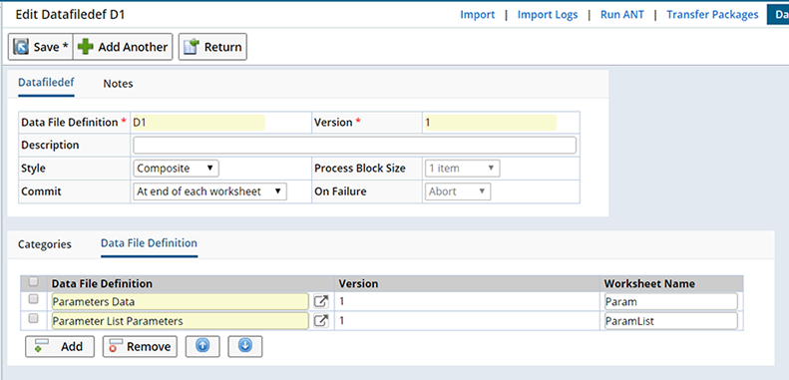This screenshot has height=380, width=789.
Task: Click into the Description text field
Action: coord(354,145)
